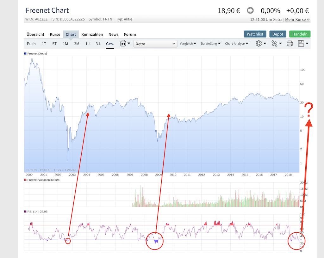Screen dimensions: 324x258
Task: Click purple RSI (14) legend swatch
Action: [x=25, y=212]
